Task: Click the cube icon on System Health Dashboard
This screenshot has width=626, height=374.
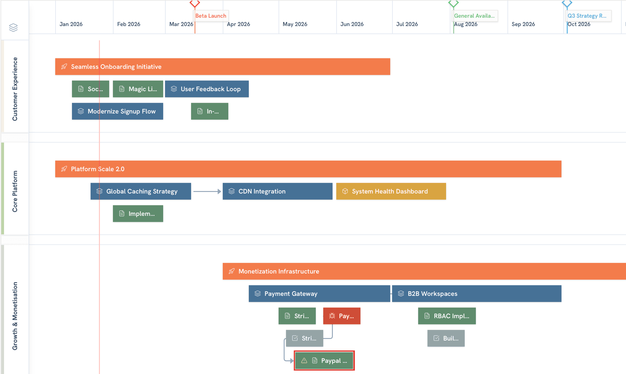Action: click(345, 191)
